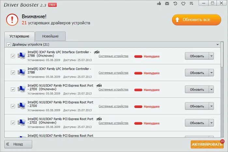
Task: Click Обновить for LPC Controller 27B8 (Отключен)
Action: (x=197, y=56)
